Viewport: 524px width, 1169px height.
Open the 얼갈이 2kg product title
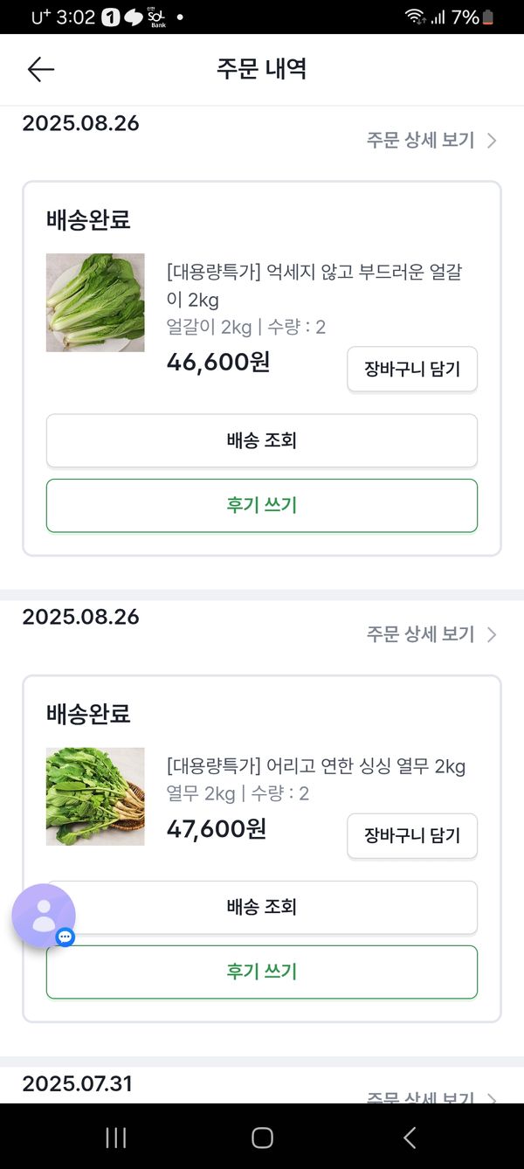click(x=314, y=286)
